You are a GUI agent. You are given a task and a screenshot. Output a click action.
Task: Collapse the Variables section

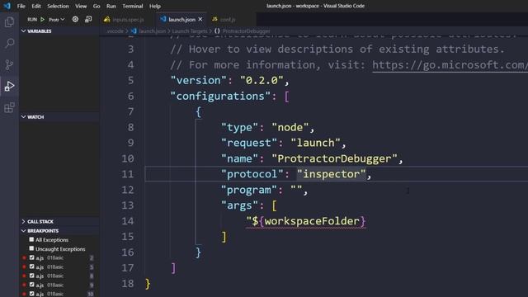coord(23,31)
